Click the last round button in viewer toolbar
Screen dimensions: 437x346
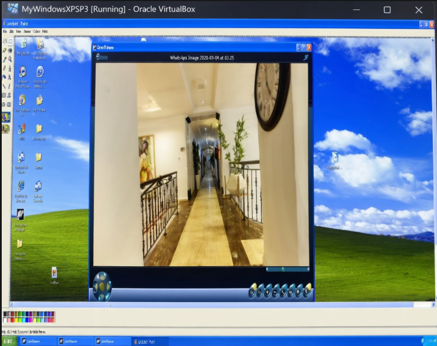(x=308, y=292)
